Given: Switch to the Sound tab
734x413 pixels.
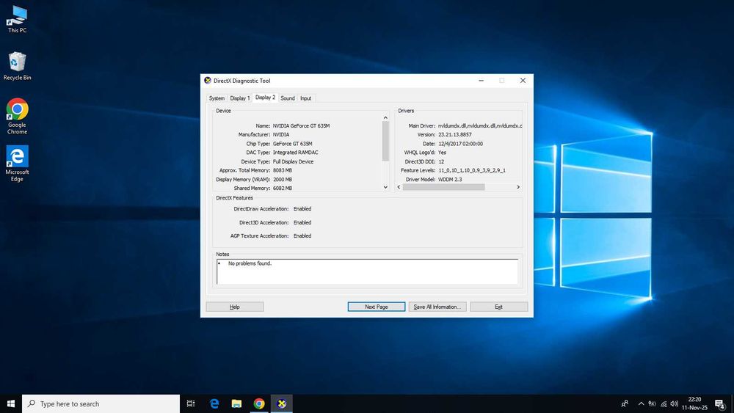Looking at the screenshot, I should 288,98.
